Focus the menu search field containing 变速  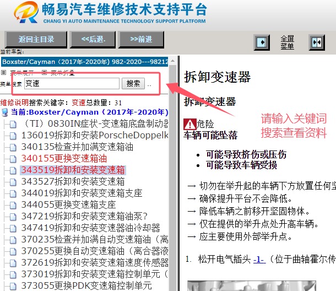72,83
